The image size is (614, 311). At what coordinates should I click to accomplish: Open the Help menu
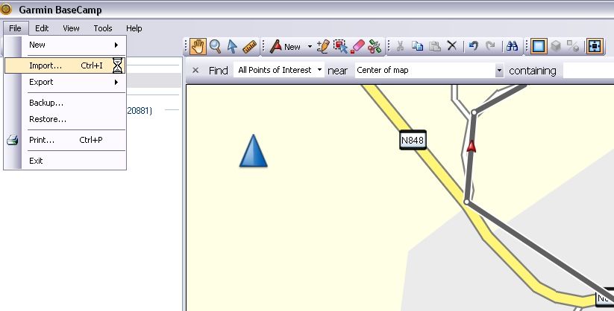(134, 28)
